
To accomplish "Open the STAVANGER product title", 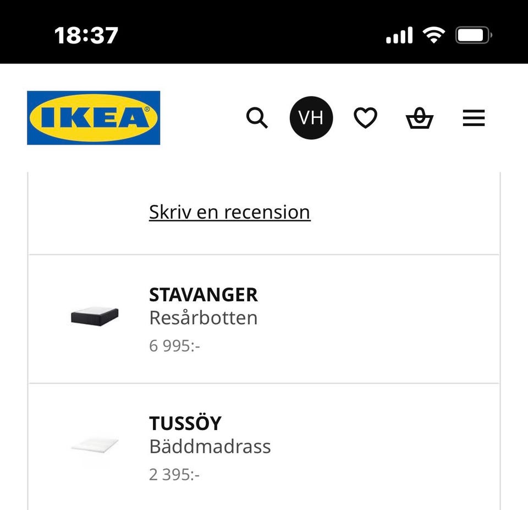I will point(203,295).
